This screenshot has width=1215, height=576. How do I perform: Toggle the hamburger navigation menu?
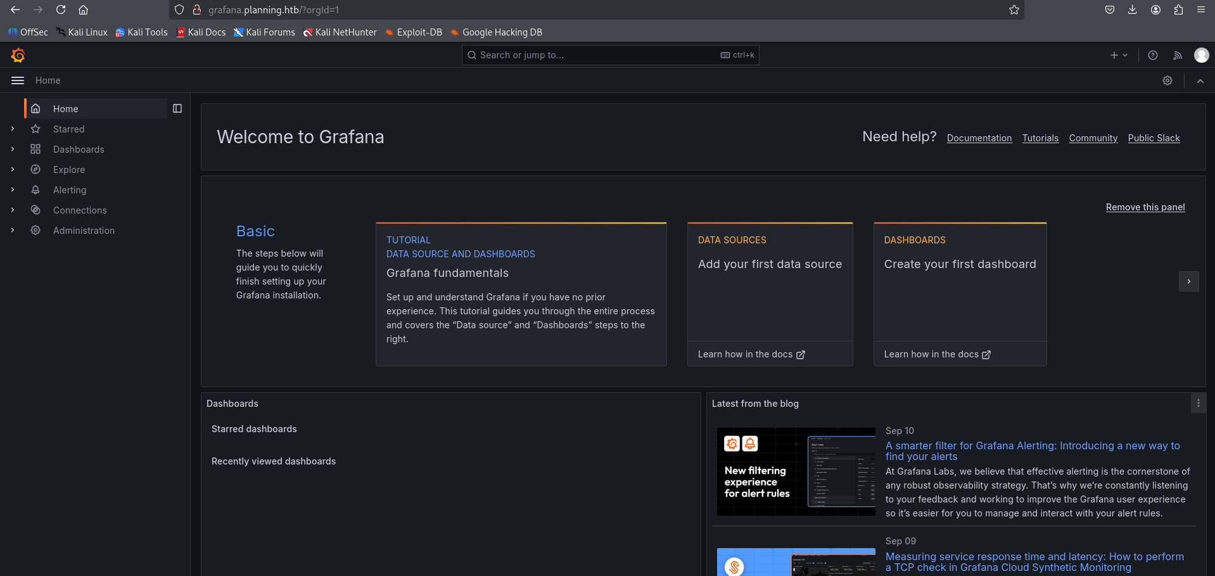[18, 80]
